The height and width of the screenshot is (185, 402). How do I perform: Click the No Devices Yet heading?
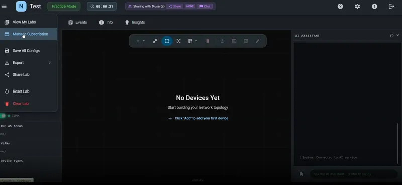click(197, 98)
